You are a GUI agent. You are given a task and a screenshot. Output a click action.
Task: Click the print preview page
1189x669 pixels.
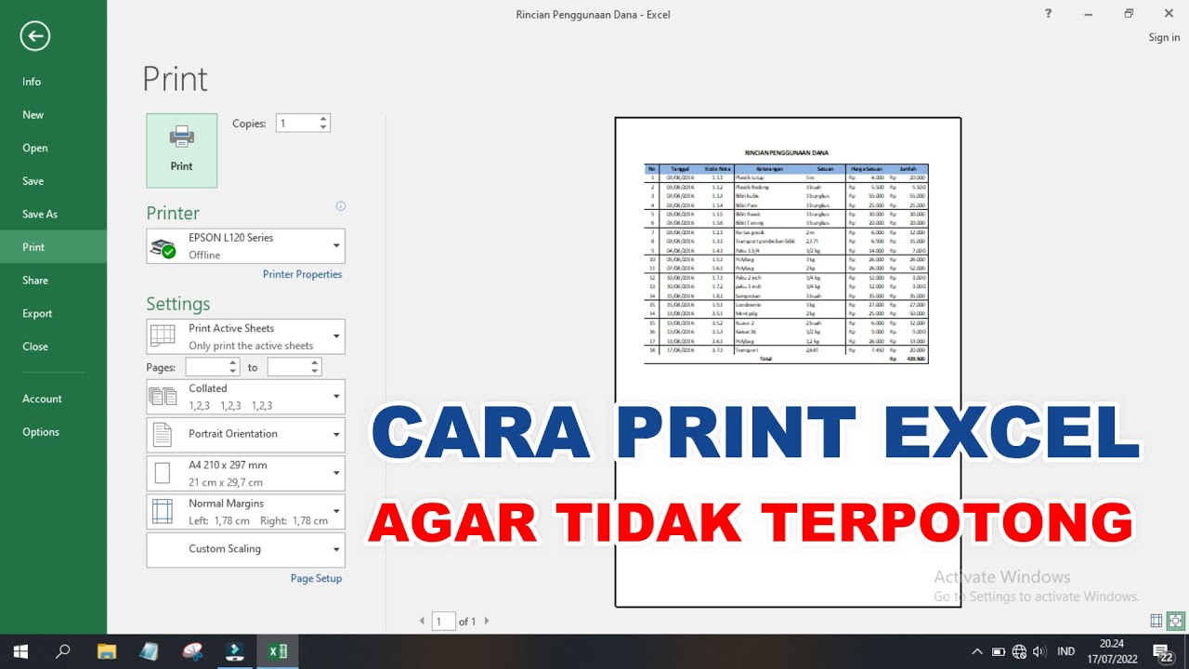tap(788, 361)
